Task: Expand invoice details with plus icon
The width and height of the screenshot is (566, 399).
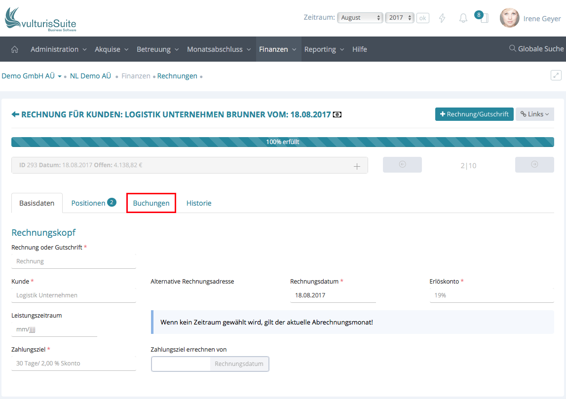Action: tap(357, 166)
